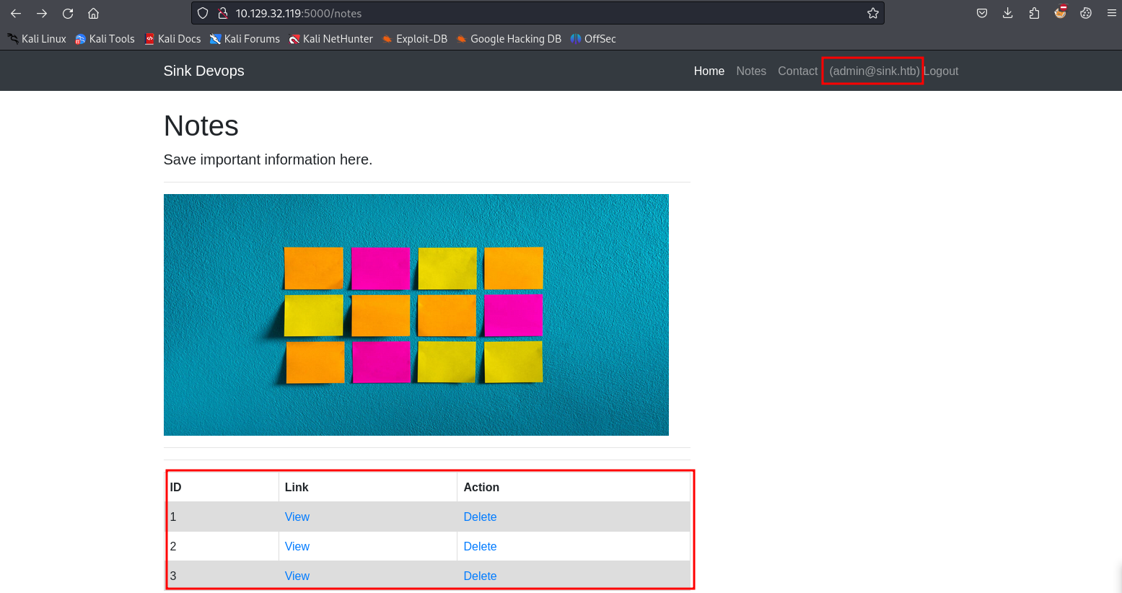Screen dimensions: 1122x593
Task: Select the Notes navigation item
Action: 751,71
